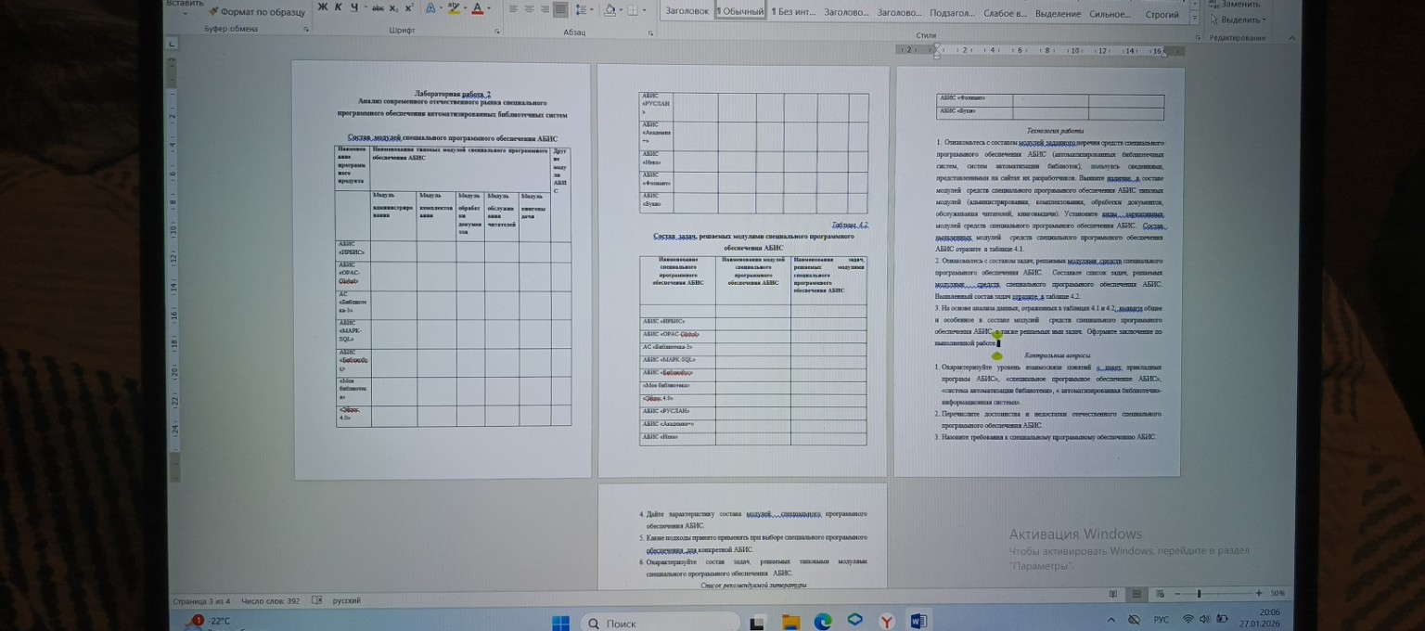Open the font color dropdown arrow

pyautogui.click(x=490, y=9)
